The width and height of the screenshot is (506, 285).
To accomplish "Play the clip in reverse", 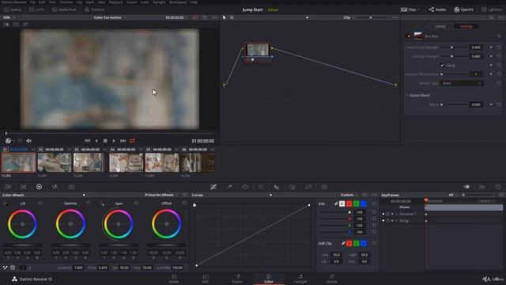I will coord(96,141).
